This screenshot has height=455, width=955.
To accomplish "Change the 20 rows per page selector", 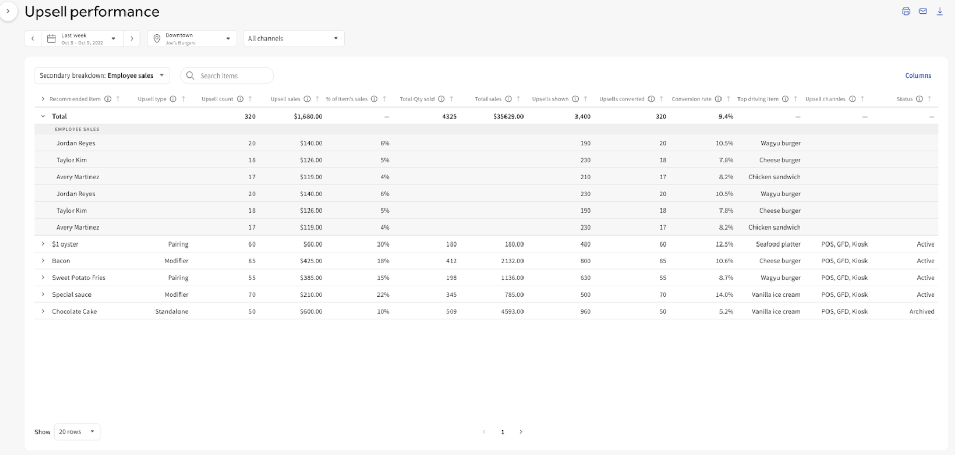I will [77, 432].
